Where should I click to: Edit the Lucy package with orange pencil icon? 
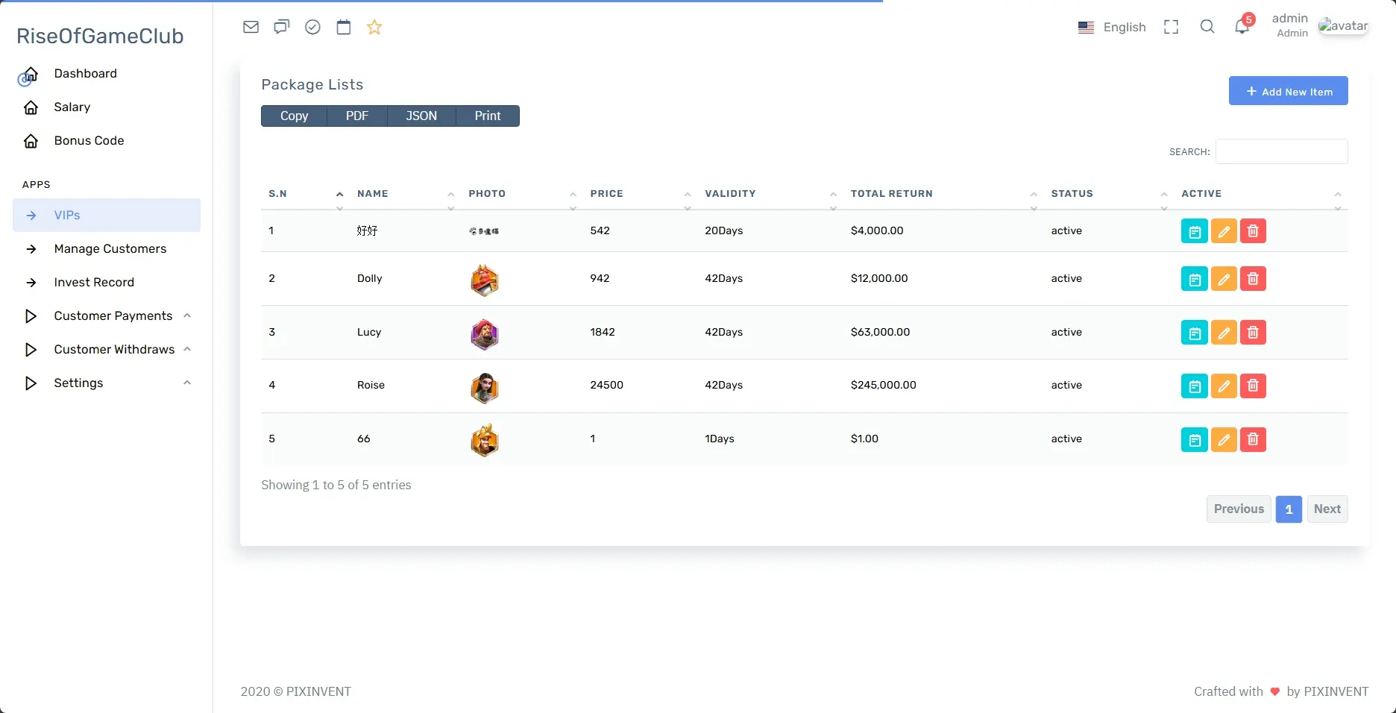pos(1223,333)
